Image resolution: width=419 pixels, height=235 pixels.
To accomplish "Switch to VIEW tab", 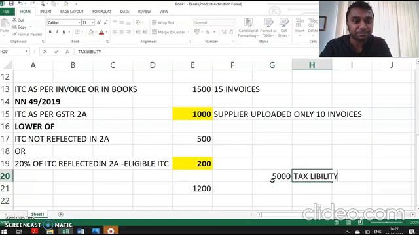I will click(164, 12).
